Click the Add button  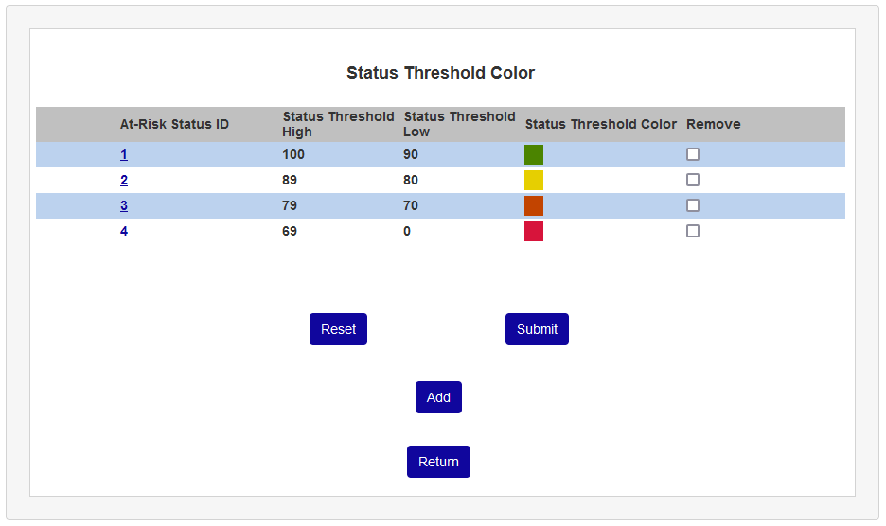[x=438, y=397]
